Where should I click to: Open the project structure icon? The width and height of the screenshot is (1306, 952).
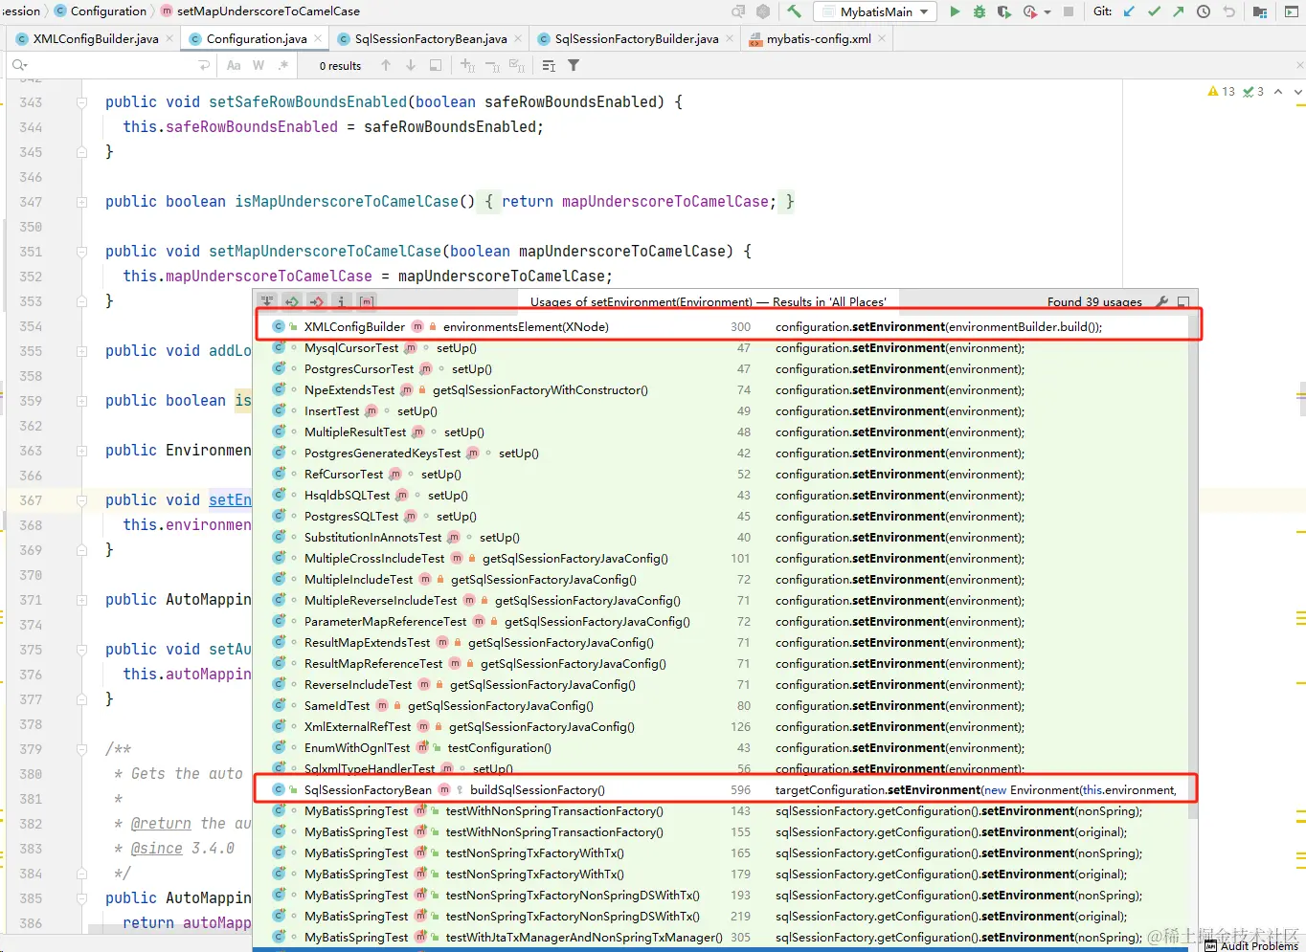click(x=1260, y=11)
